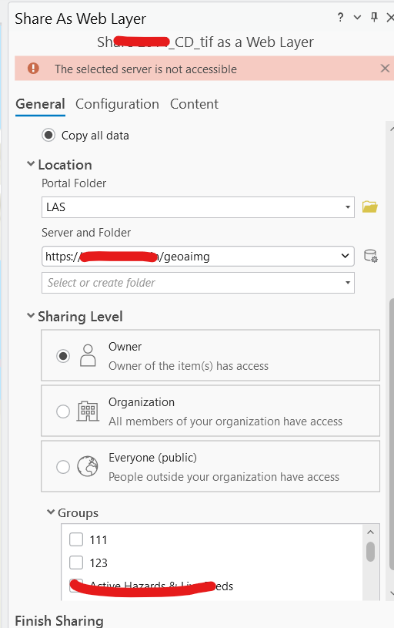Image resolution: width=394 pixels, height=628 pixels.
Task: Toggle the auto-hide pin icon
Action: click(x=374, y=17)
